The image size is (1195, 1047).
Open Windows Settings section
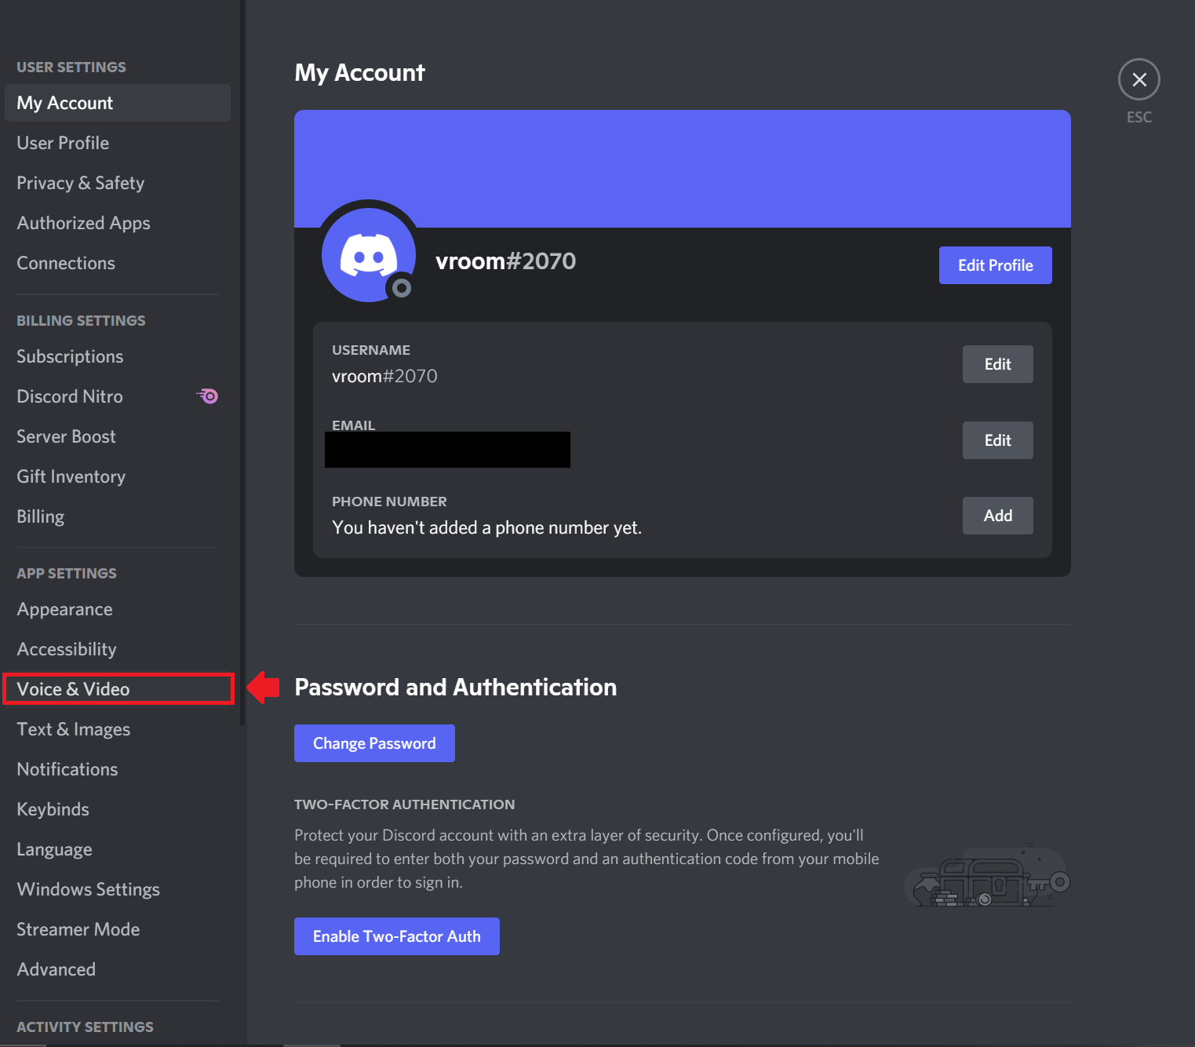pyautogui.click(x=118, y=889)
